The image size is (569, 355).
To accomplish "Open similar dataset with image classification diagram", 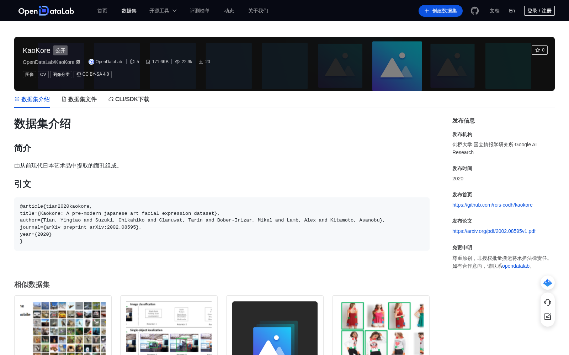I will (169, 325).
